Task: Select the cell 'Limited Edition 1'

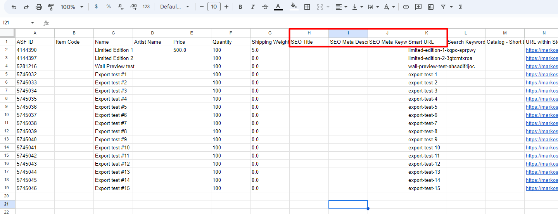Action: point(113,50)
